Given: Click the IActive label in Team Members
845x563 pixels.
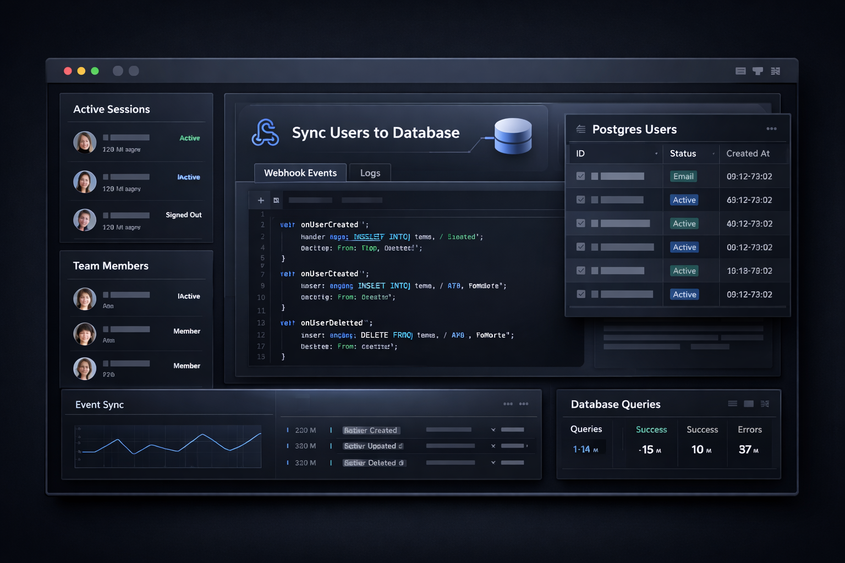Looking at the screenshot, I should pos(189,296).
